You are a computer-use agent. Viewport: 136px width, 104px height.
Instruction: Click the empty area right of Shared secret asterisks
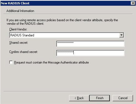(99, 44)
